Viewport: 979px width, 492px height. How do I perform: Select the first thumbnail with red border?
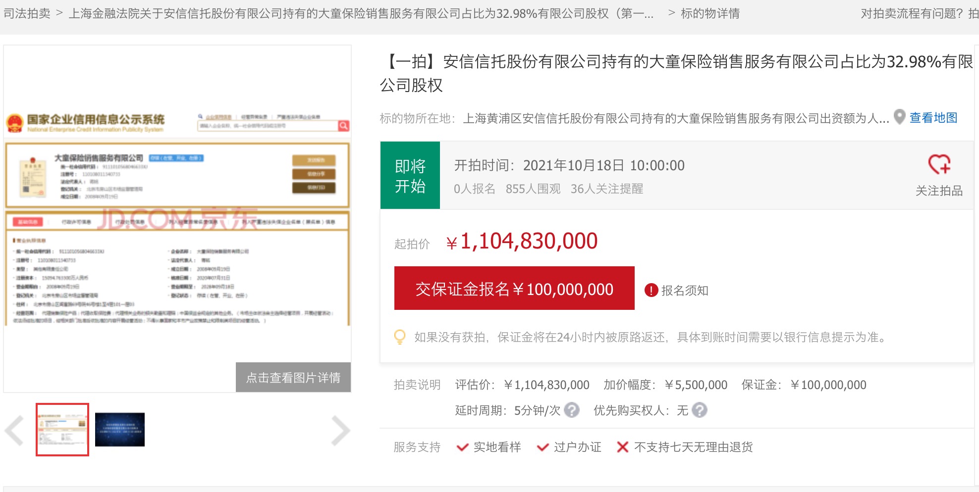coord(62,430)
